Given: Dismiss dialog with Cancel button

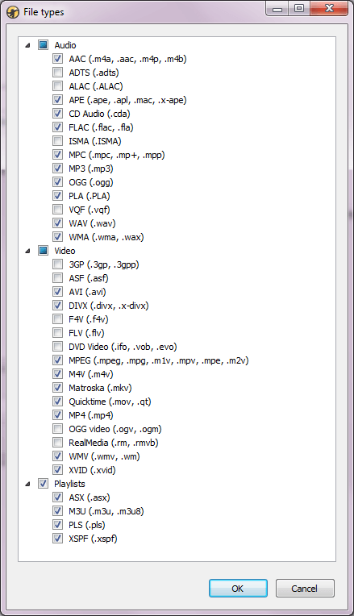Looking at the screenshot, I should point(305,588).
